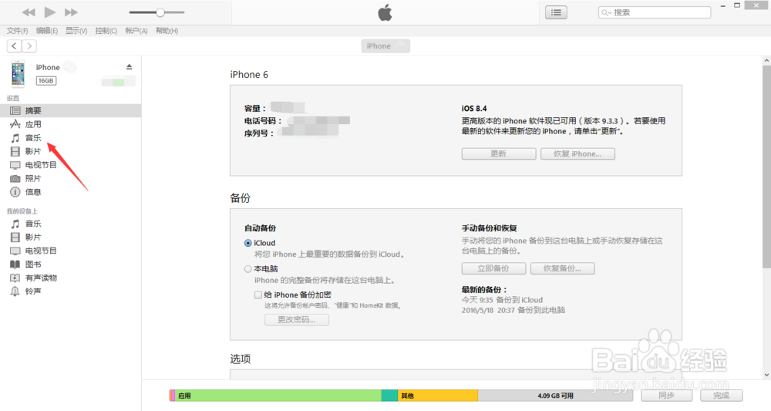Viewport: 771px width, 411px height.
Task: Click the iPhone device tab
Action: [385, 45]
